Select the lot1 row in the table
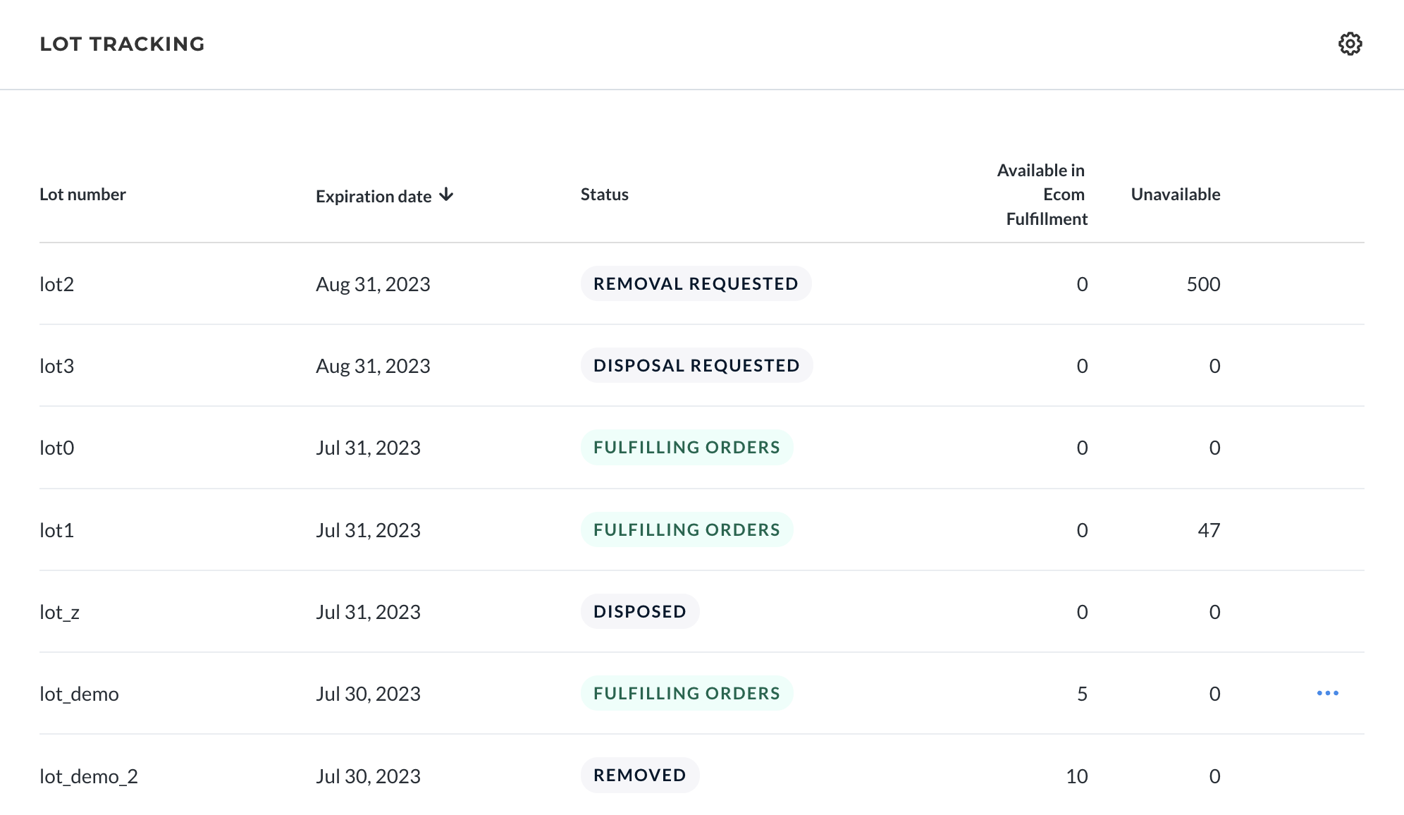 point(57,529)
